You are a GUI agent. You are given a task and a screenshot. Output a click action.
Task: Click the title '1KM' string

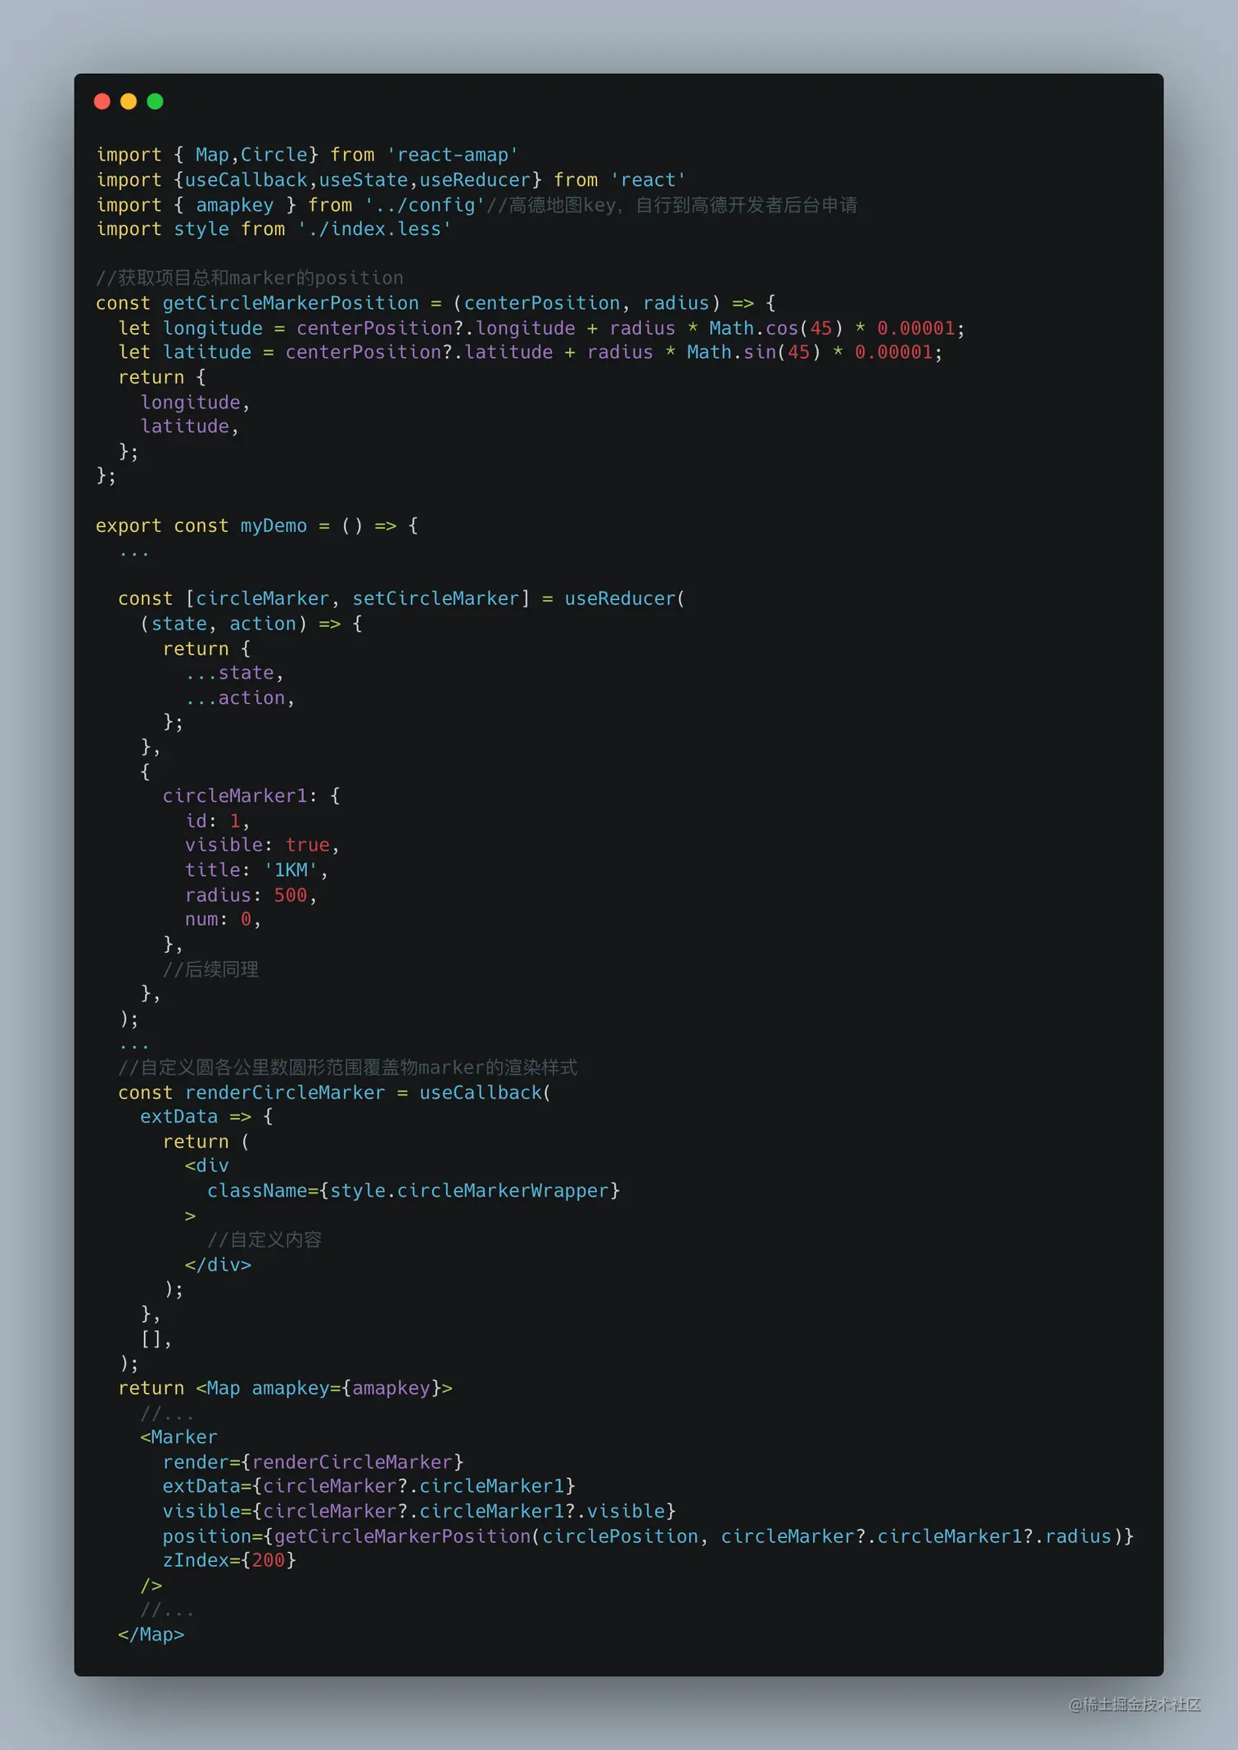point(291,869)
